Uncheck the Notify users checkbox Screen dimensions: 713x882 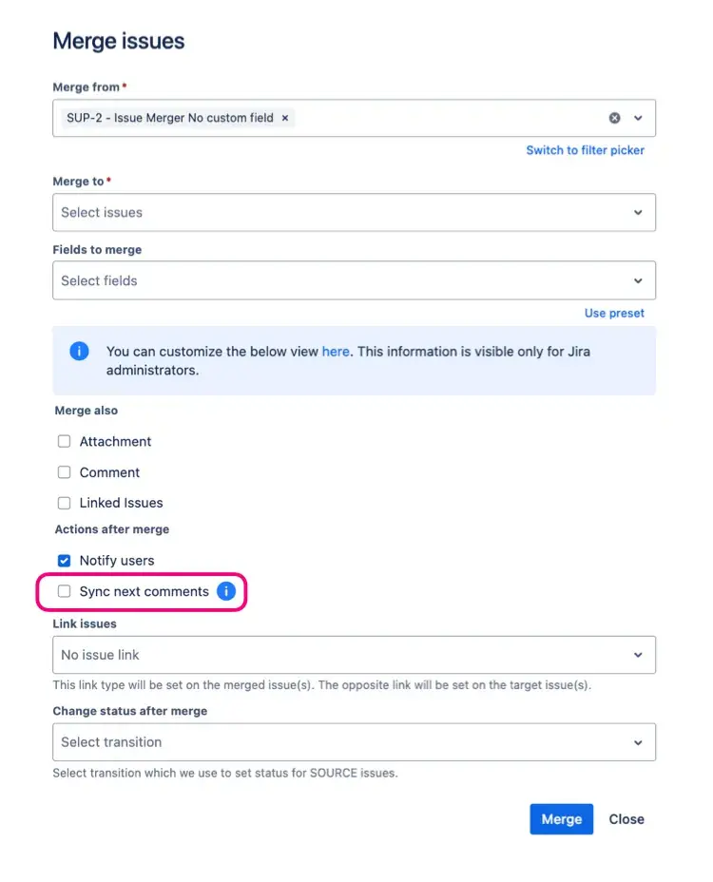65,561
